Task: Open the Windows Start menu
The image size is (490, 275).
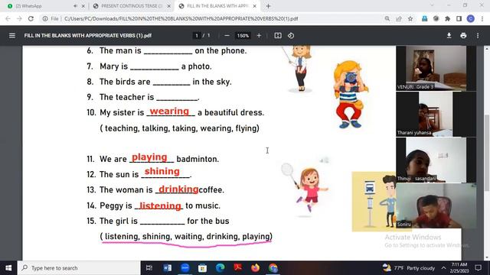Action: [8, 268]
